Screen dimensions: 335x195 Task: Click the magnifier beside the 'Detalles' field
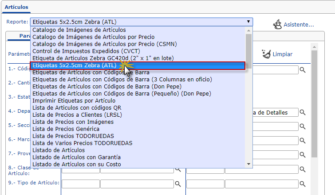[x=303, y=112]
